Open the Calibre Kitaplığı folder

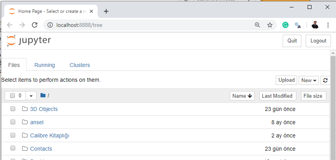[50, 135]
